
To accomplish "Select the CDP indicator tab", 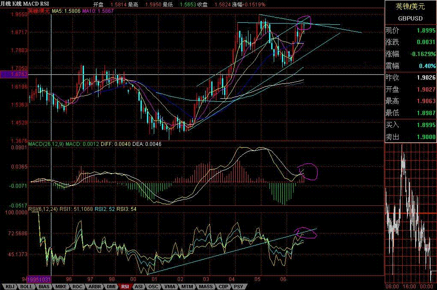I will point(223,286).
